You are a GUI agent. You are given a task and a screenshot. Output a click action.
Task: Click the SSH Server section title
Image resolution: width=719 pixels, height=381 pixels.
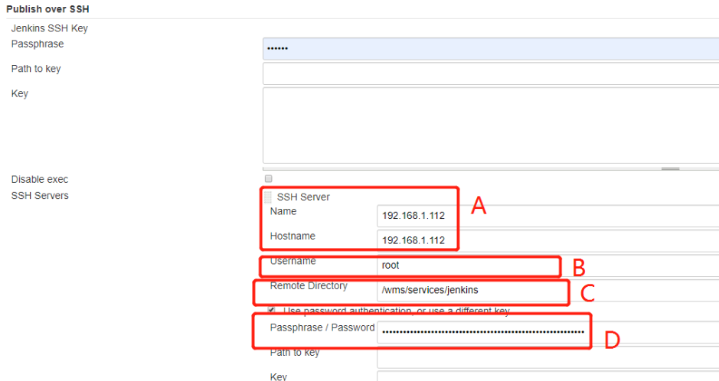303,197
